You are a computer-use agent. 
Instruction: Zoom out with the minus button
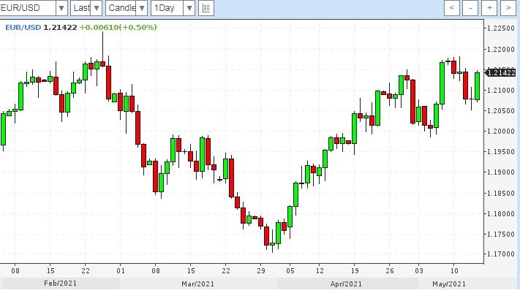coord(470,8)
